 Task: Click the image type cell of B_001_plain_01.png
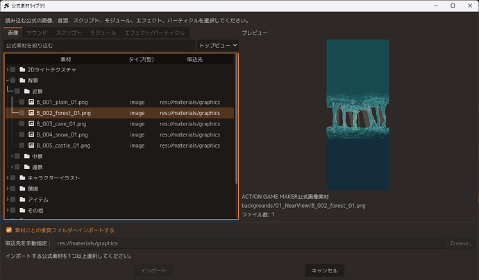[137, 102]
